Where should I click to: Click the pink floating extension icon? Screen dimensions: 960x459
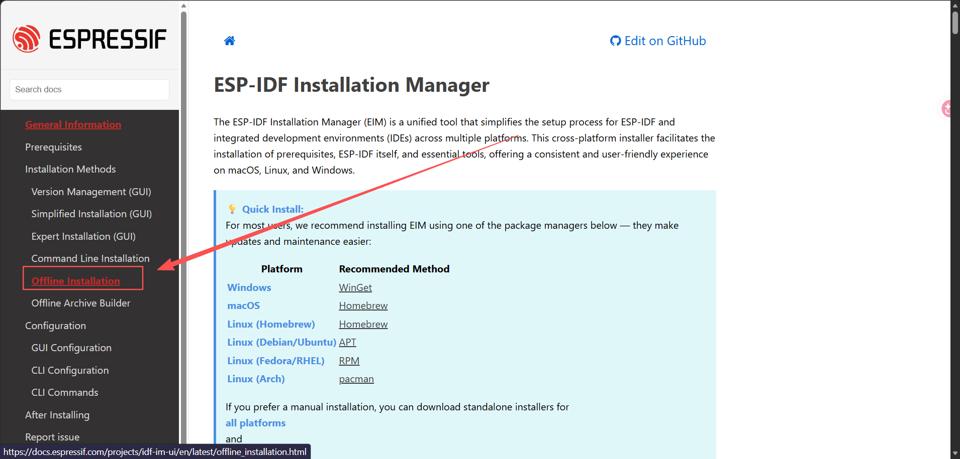tap(947, 108)
